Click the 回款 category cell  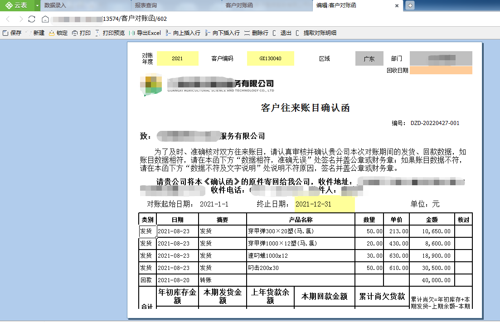click(x=147, y=280)
